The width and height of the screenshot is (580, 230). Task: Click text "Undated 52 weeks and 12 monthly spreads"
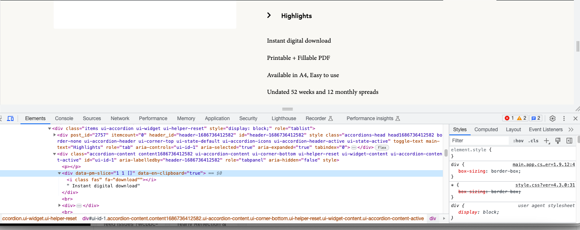coord(322,92)
